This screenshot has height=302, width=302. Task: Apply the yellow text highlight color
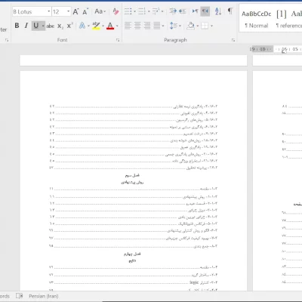[x=96, y=26]
